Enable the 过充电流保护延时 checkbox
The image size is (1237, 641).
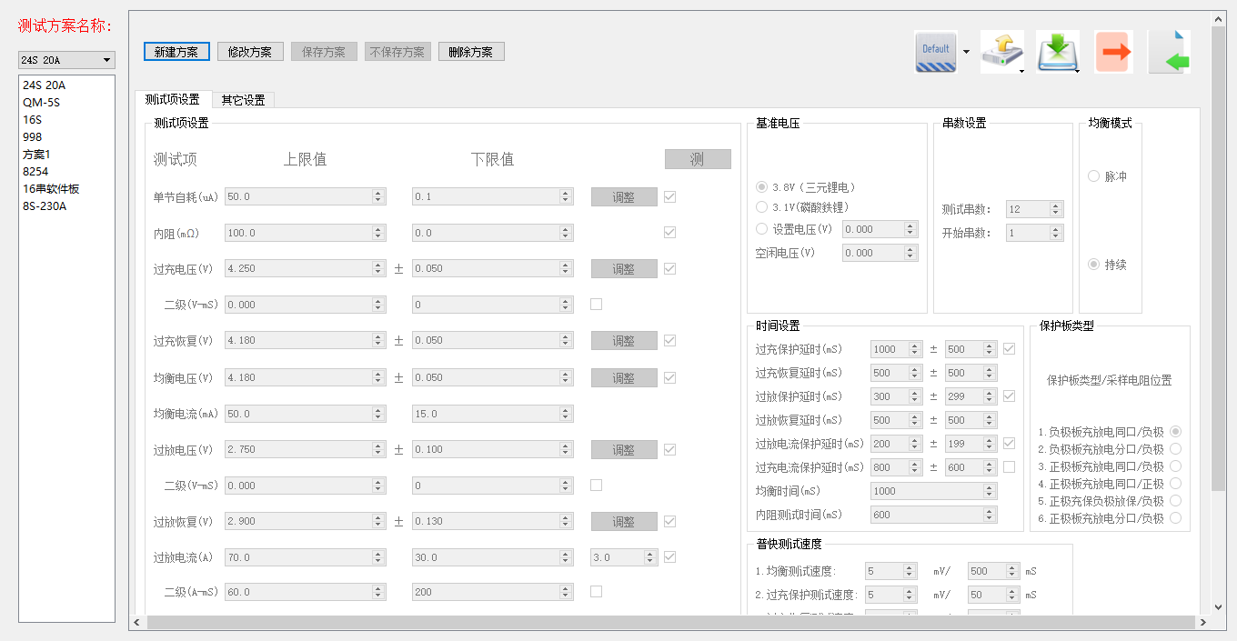point(1009,467)
